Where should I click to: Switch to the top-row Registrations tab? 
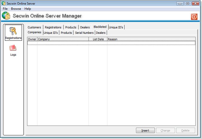[53, 27]
